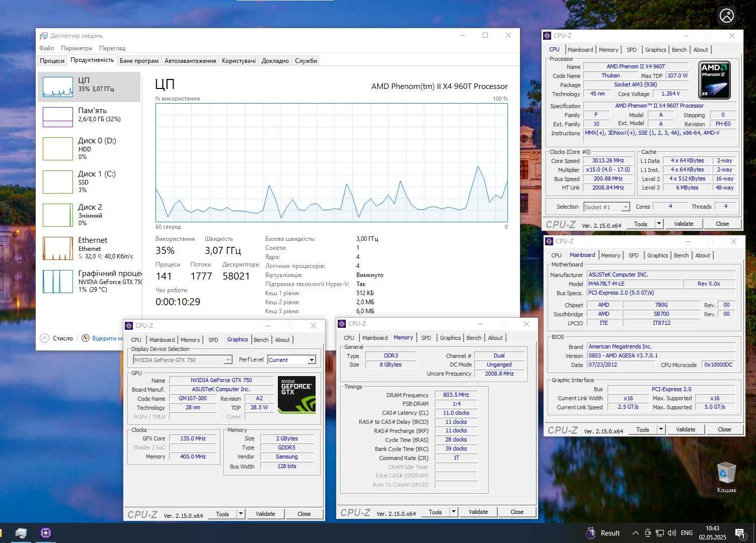The width and height of the screenshot is (756, 543).
Task: Select the Диск 2 removable drive entry
Action: click(89, 215)
